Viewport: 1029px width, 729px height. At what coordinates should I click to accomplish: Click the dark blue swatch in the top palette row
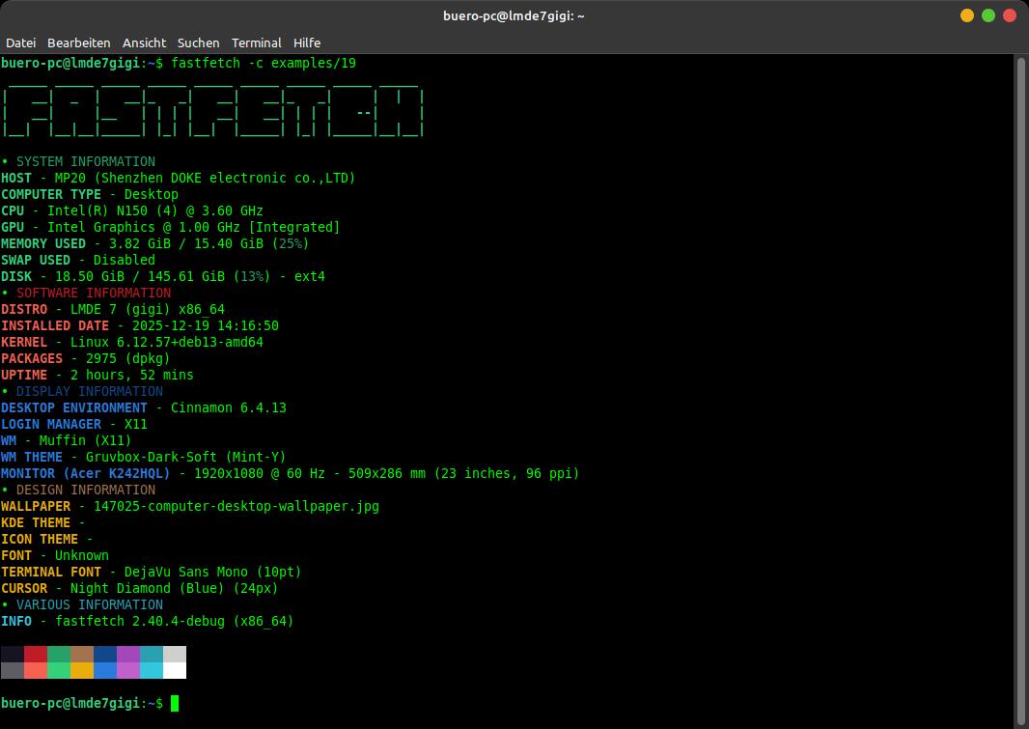point(105,654)
